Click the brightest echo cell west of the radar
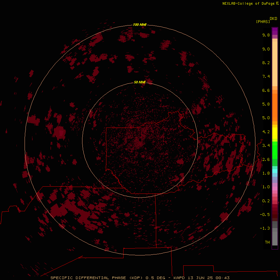 point(61,133)
